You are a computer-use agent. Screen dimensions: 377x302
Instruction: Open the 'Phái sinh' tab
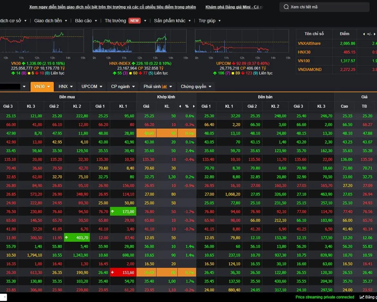click(x=158, y=87)
